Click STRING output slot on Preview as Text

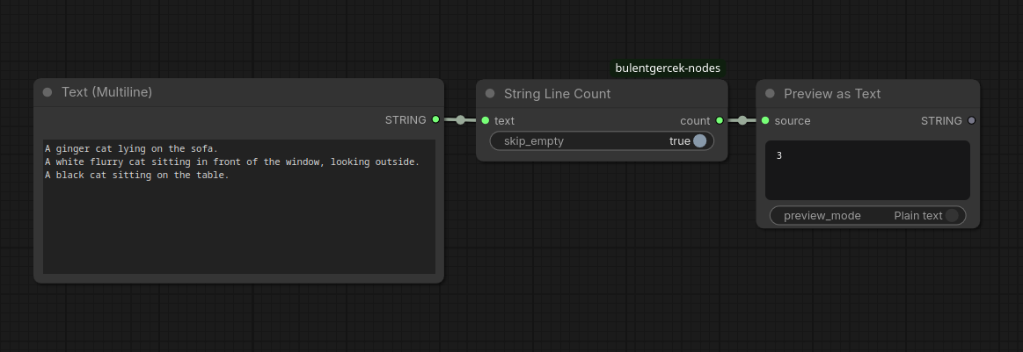click(971, 120)
